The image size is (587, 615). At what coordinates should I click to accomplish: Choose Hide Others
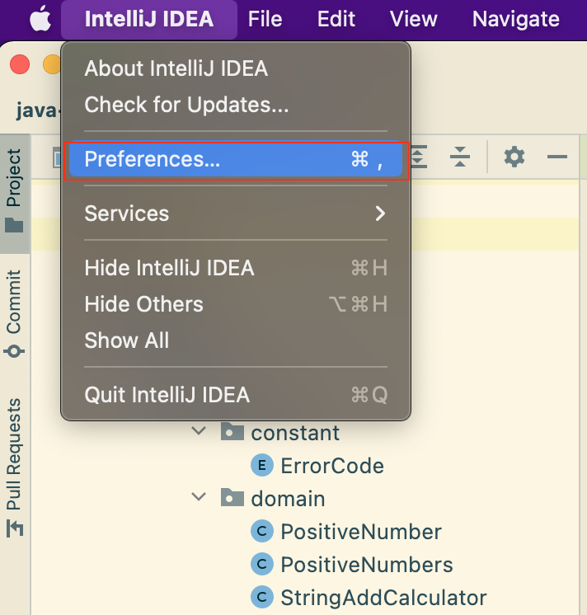point(236,304)
